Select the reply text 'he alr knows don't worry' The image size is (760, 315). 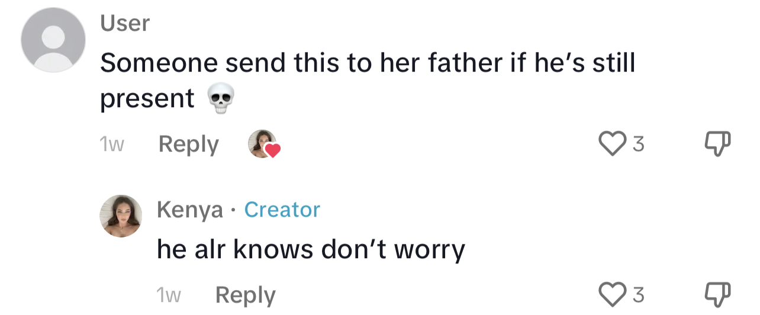pos(311,249)
